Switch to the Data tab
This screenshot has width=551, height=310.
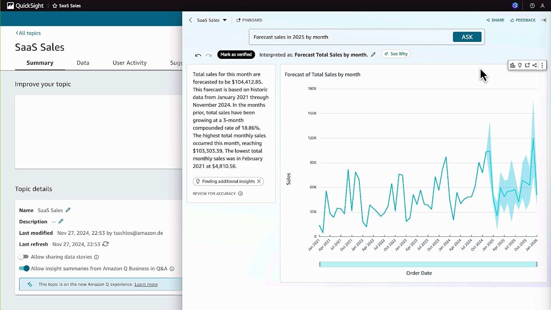coord(83,63)
